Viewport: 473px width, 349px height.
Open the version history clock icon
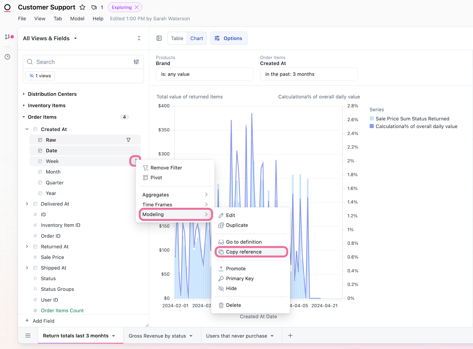coord(7,57)
